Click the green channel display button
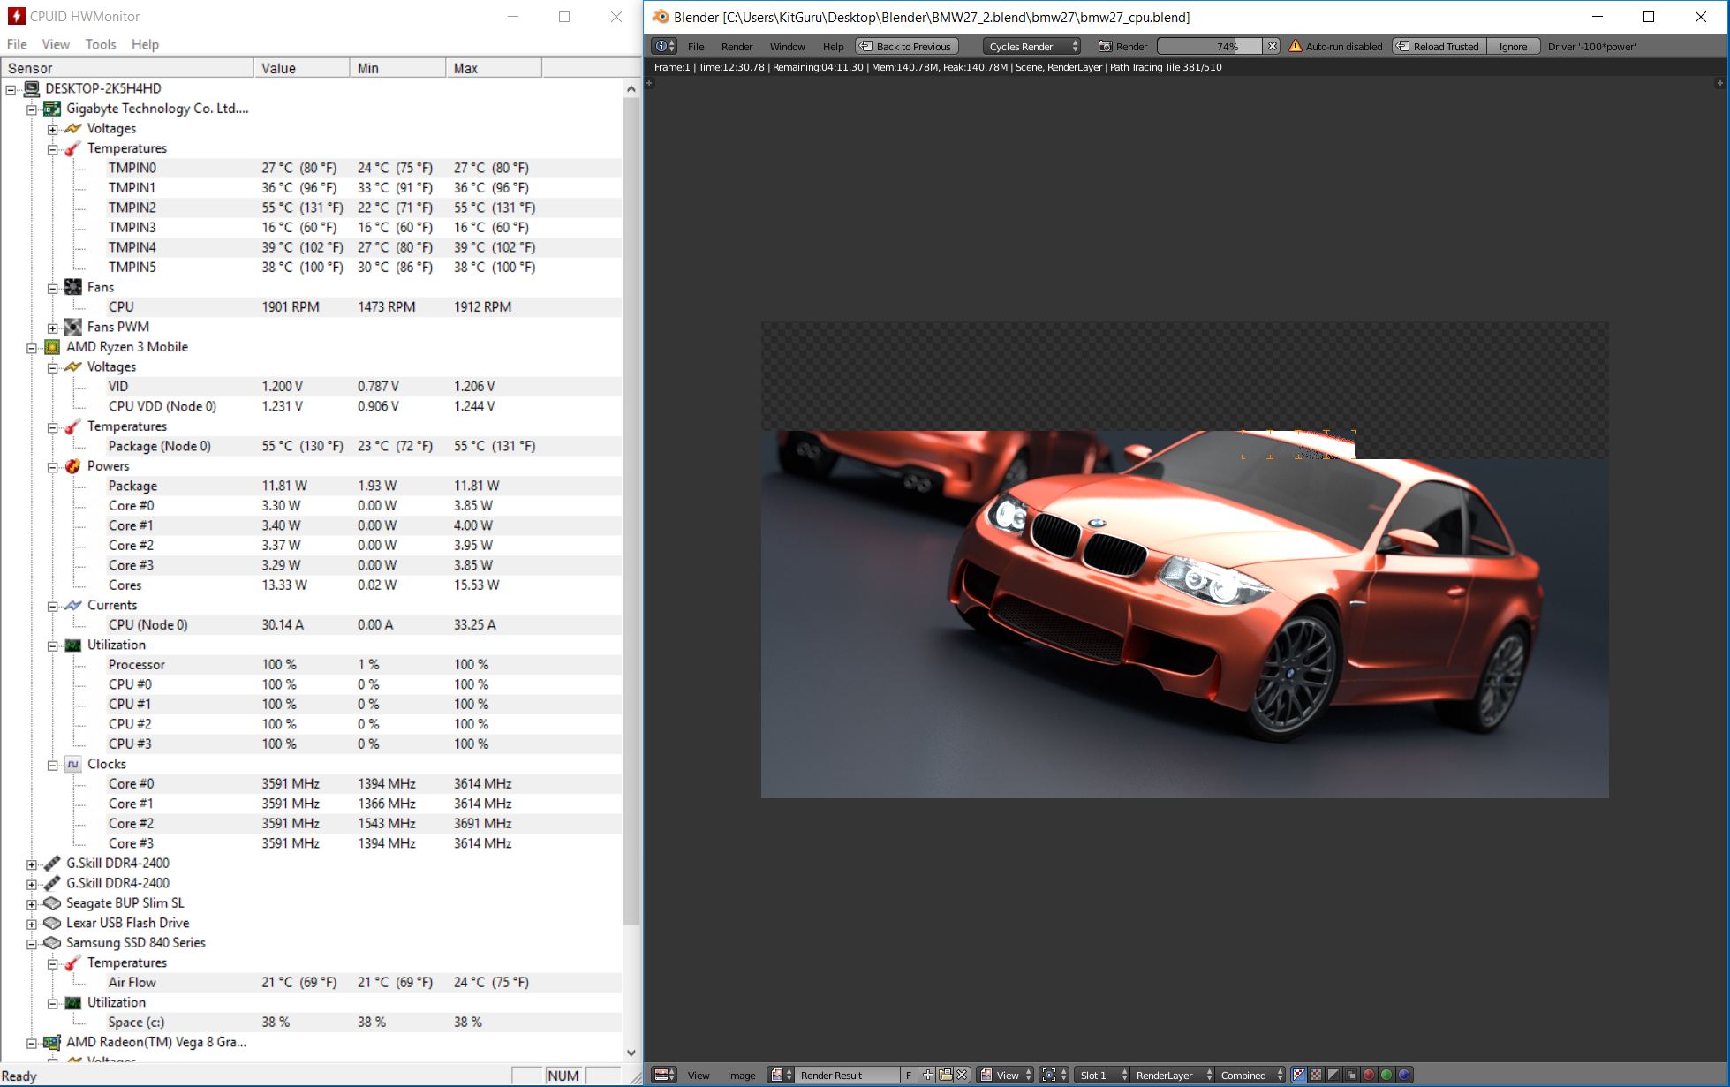1730x1087 pixels. coord(1386,1075)
